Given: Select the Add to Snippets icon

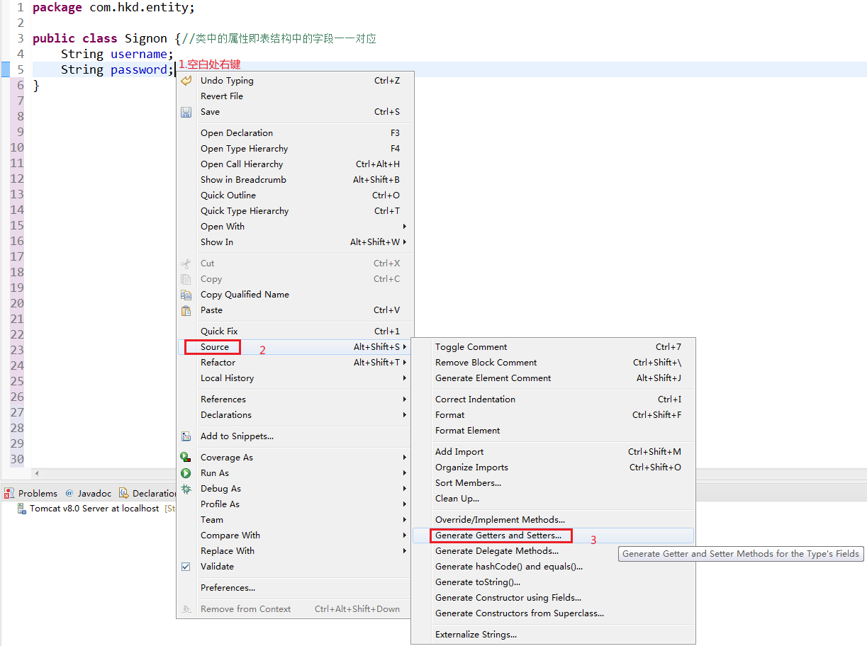Looking at the screenshot, I should (x=186, y=436).
